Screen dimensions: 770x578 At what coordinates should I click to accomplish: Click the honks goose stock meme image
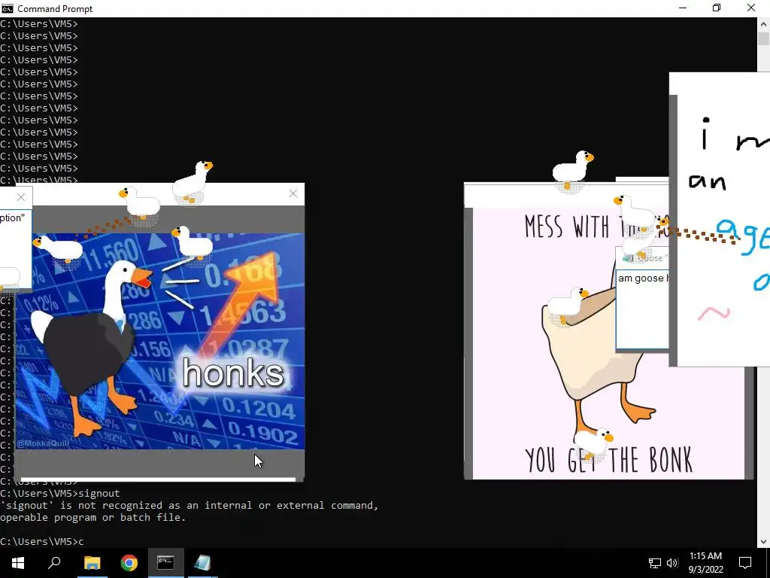[159, 341]
